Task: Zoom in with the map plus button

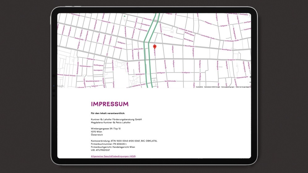Action: pos(250,77)
